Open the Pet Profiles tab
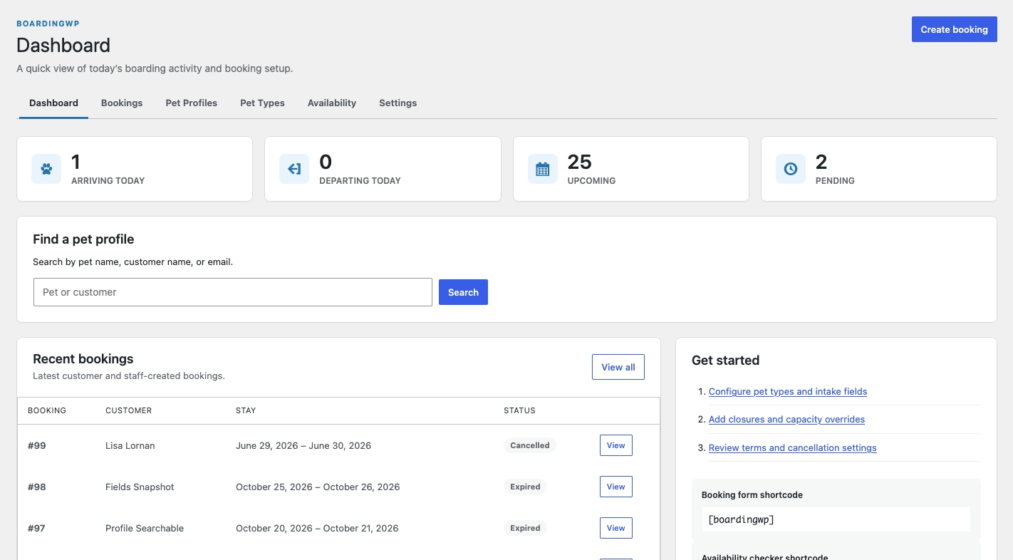Screen dimensions: 1013x560 [x=191, y=103]
